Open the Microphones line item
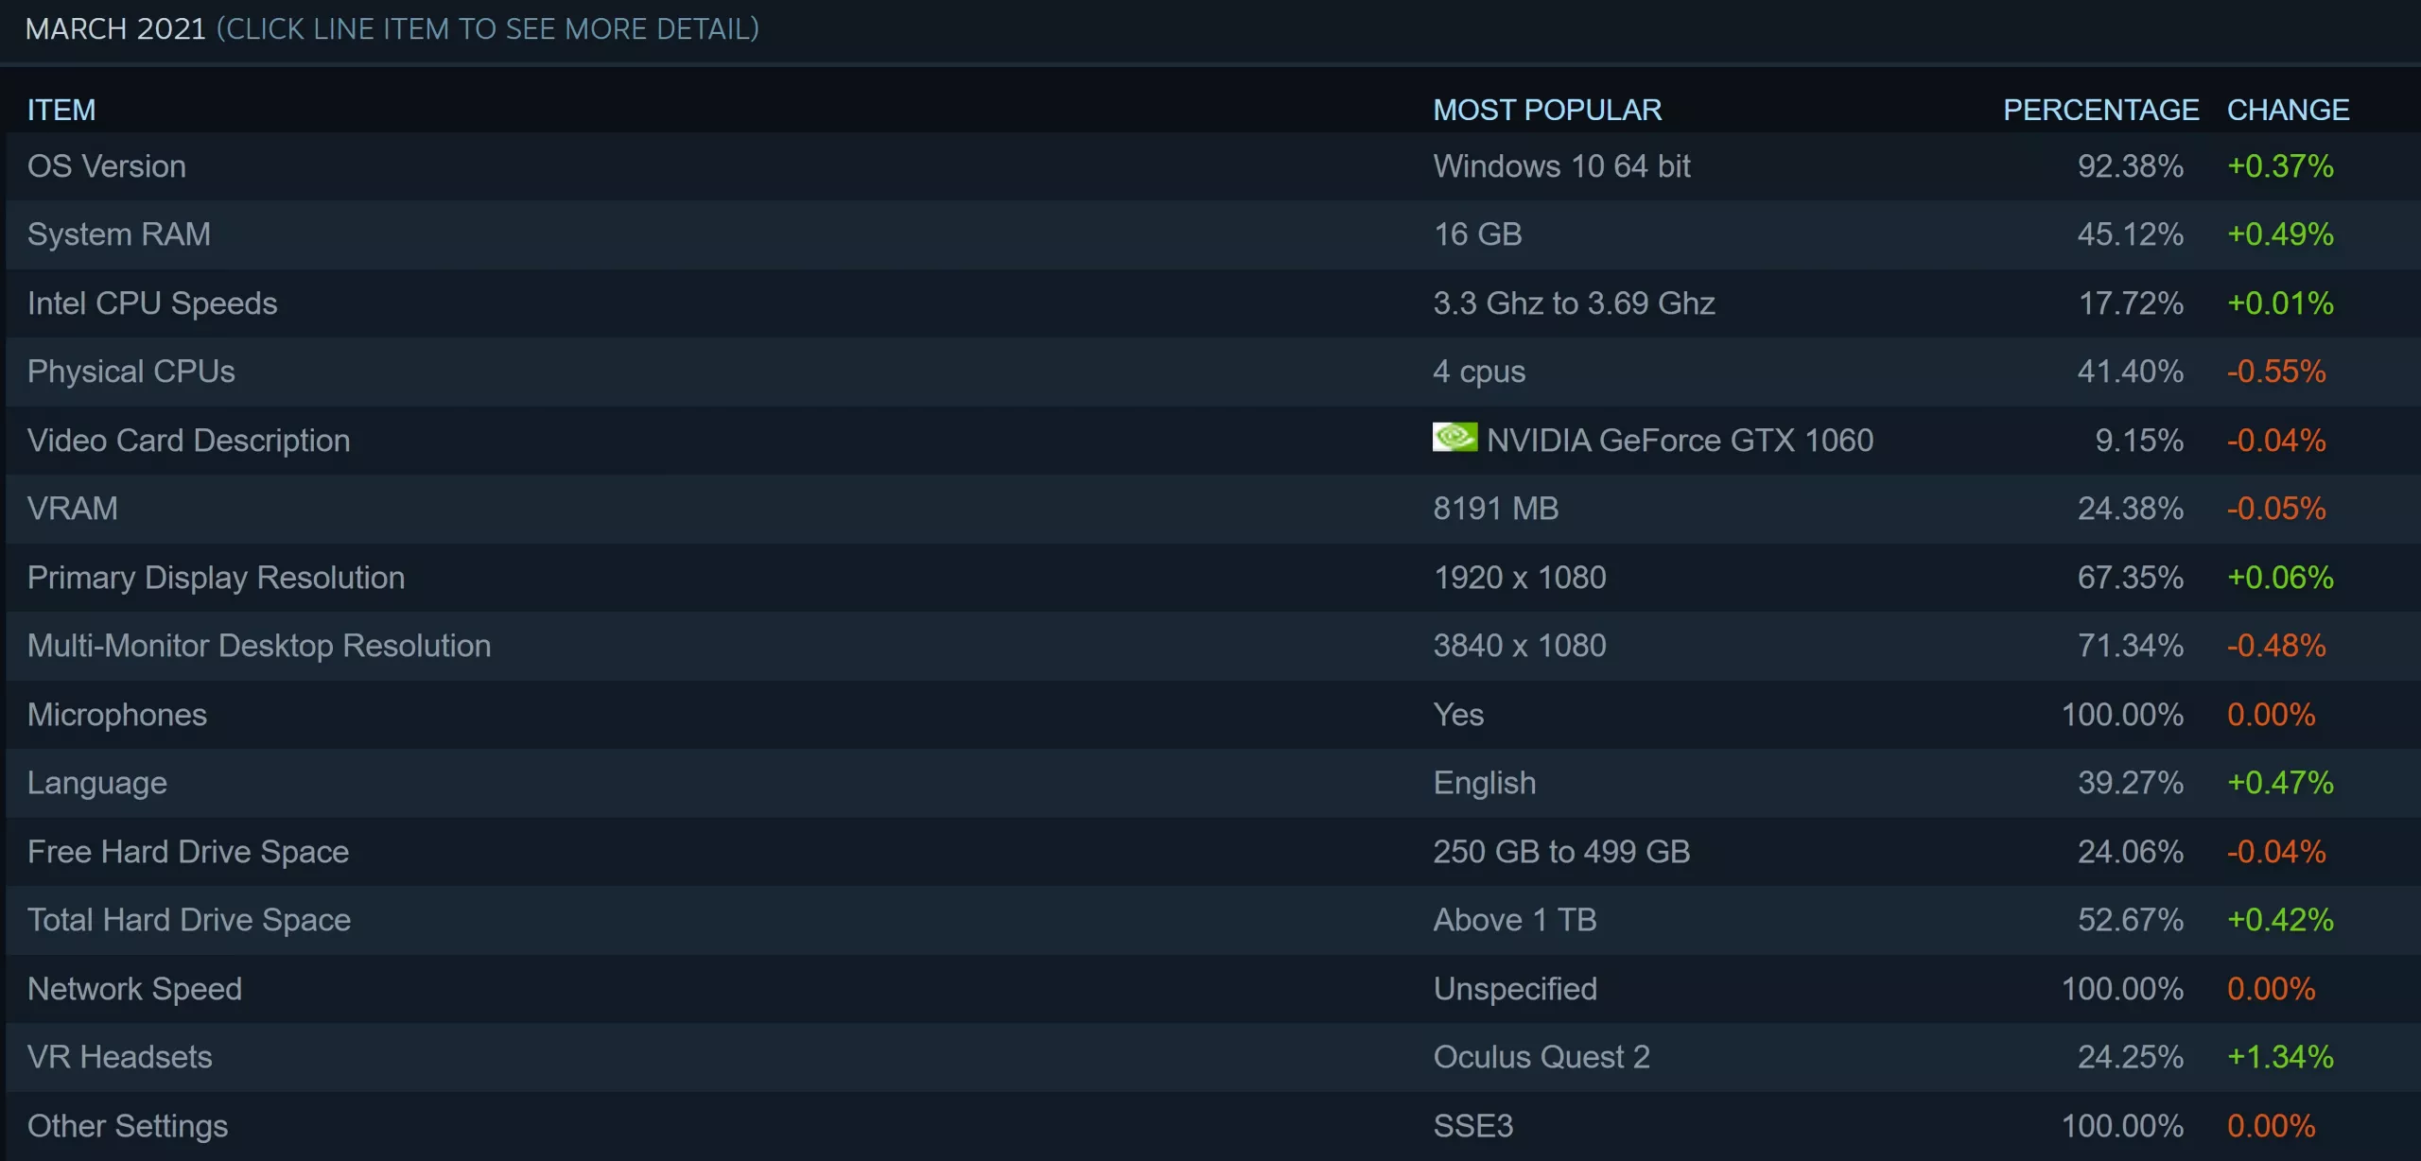This screenshot has width=2421, height=1161. click(x=117, y=715)
